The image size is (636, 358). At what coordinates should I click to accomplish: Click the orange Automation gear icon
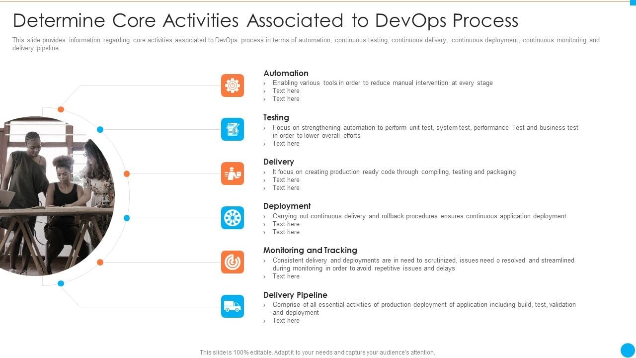(233, 86)
